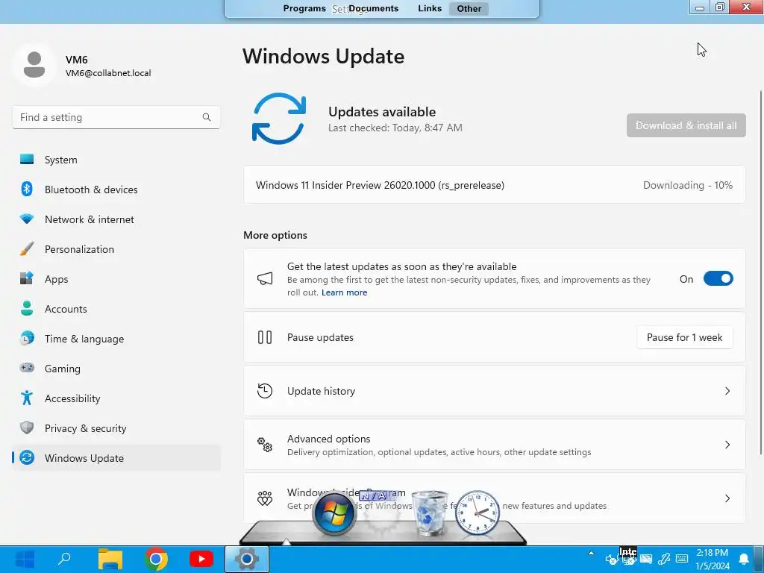Click the search magnifier in Find a setting
The width and height of the screenshot is (764, 573).
207,117
